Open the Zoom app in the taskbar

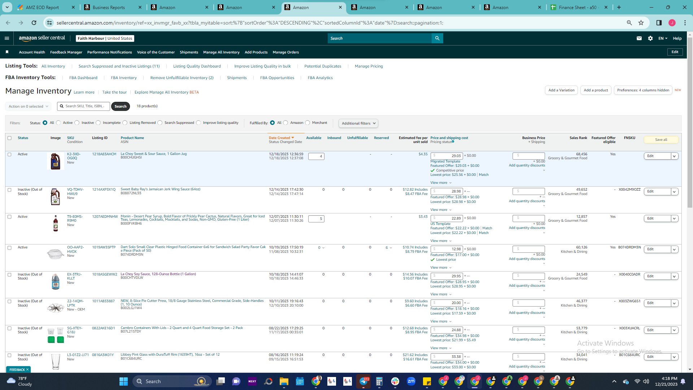point(411,381)
